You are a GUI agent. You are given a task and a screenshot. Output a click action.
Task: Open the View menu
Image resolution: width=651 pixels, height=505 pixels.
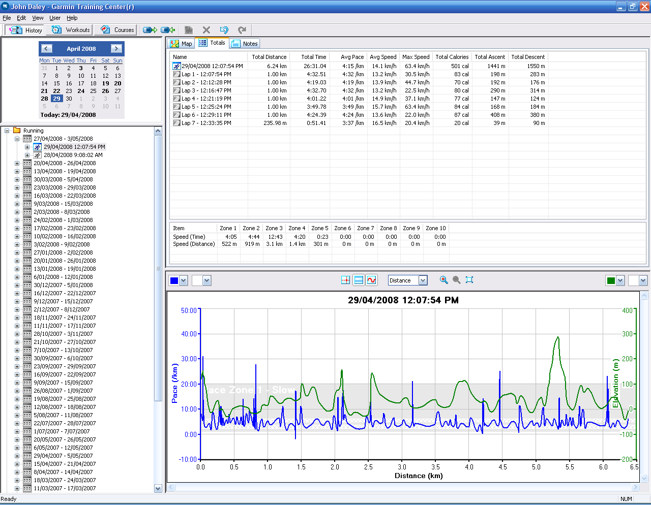38,18
